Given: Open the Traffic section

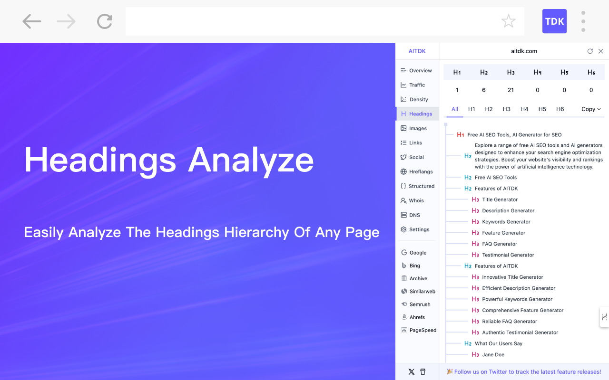Looking at the screenshot, I should (417, 85).
